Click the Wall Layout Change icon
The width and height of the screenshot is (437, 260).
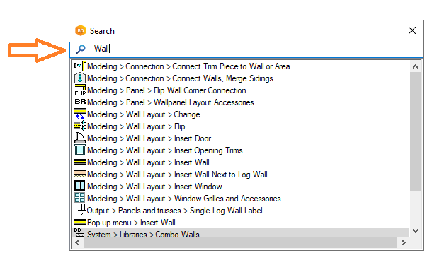[x=80, y=114]
